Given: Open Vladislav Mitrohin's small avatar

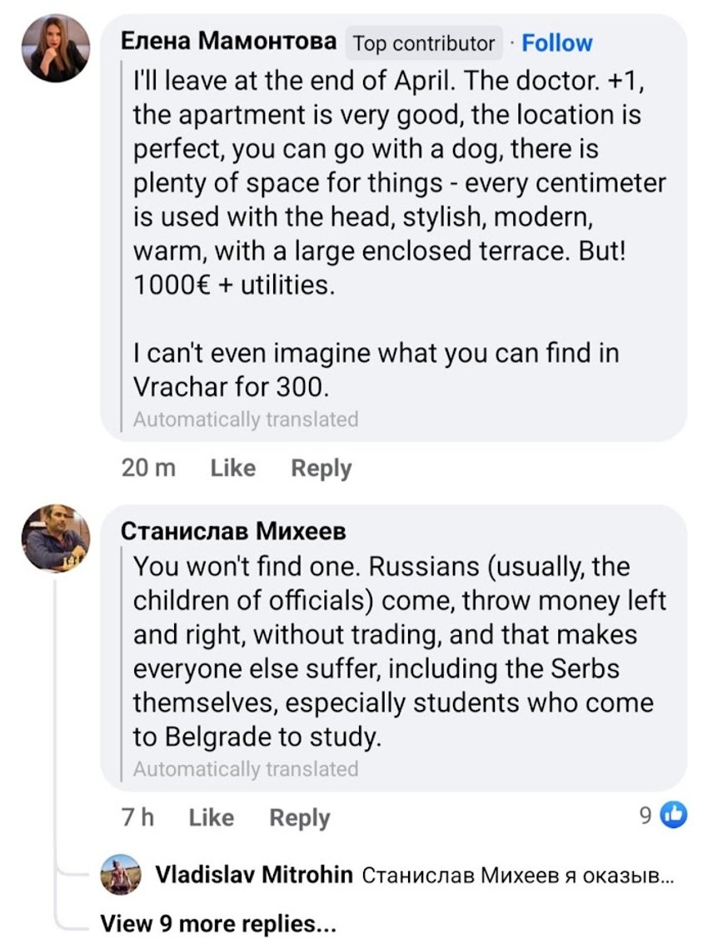Looking at the screenshot, I should pyautogui.click(x=120, y=875).
